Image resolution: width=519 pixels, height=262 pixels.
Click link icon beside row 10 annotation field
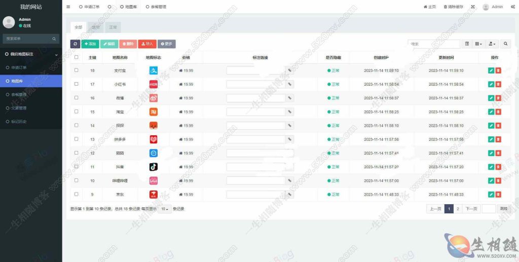pyautogui.click(x=289, y=180)
